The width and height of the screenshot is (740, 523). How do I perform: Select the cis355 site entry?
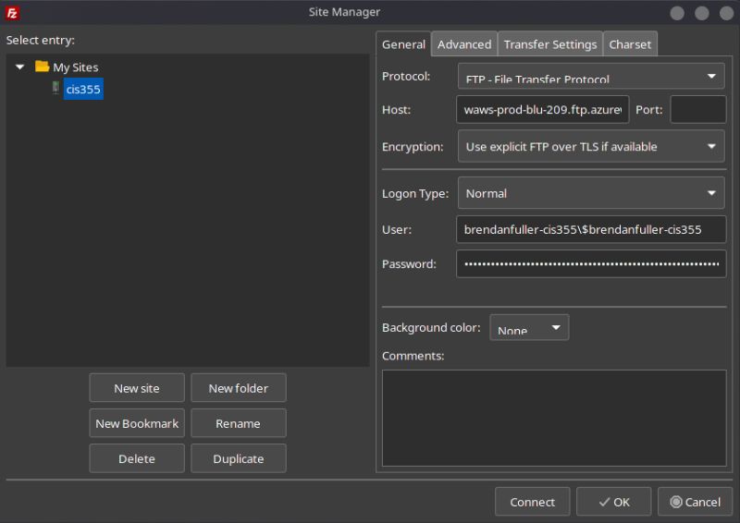(83, 89)
